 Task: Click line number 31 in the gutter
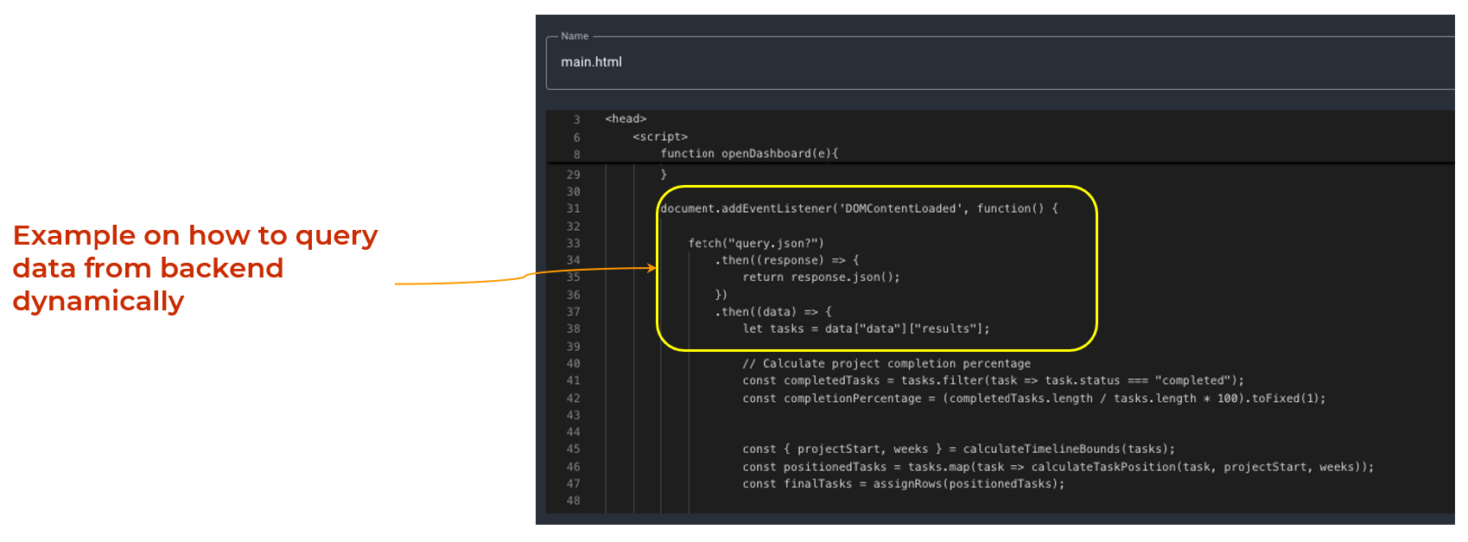(x=573, y=209)
